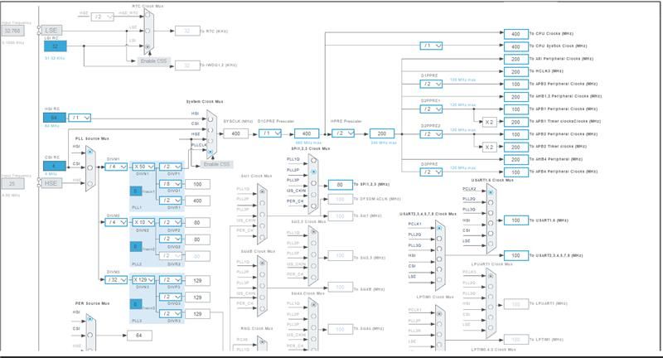Click Enable CSS under RTC Clock Mux
This screenshot has width=663, height=358.
[154, 61]
